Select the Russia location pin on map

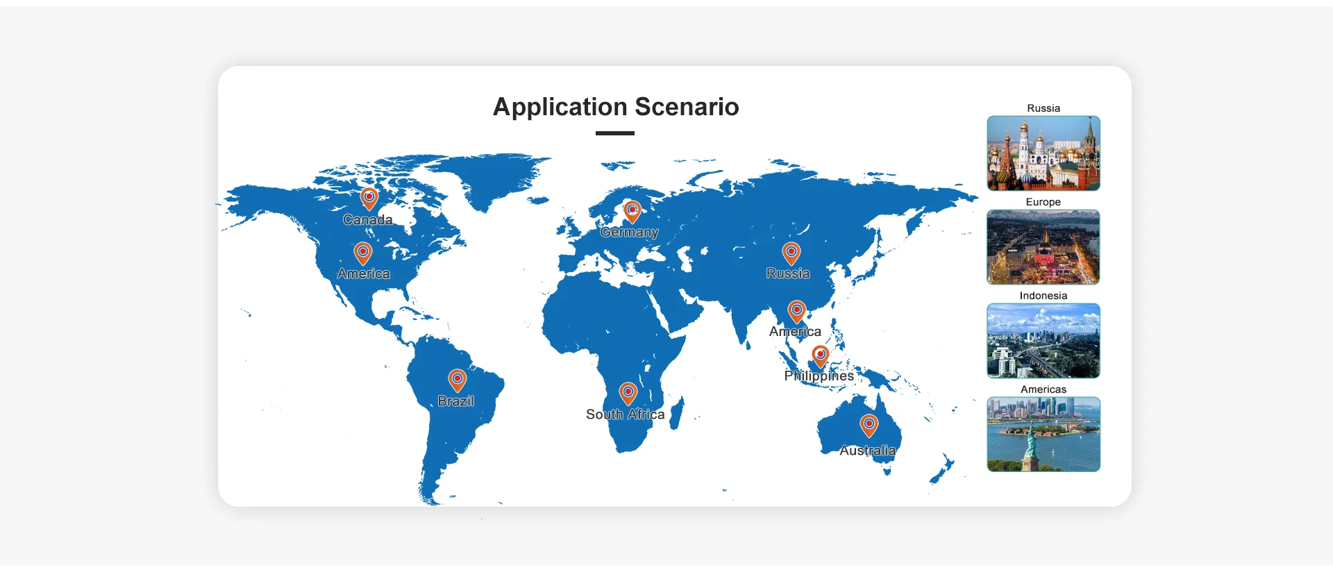point(791,252)
